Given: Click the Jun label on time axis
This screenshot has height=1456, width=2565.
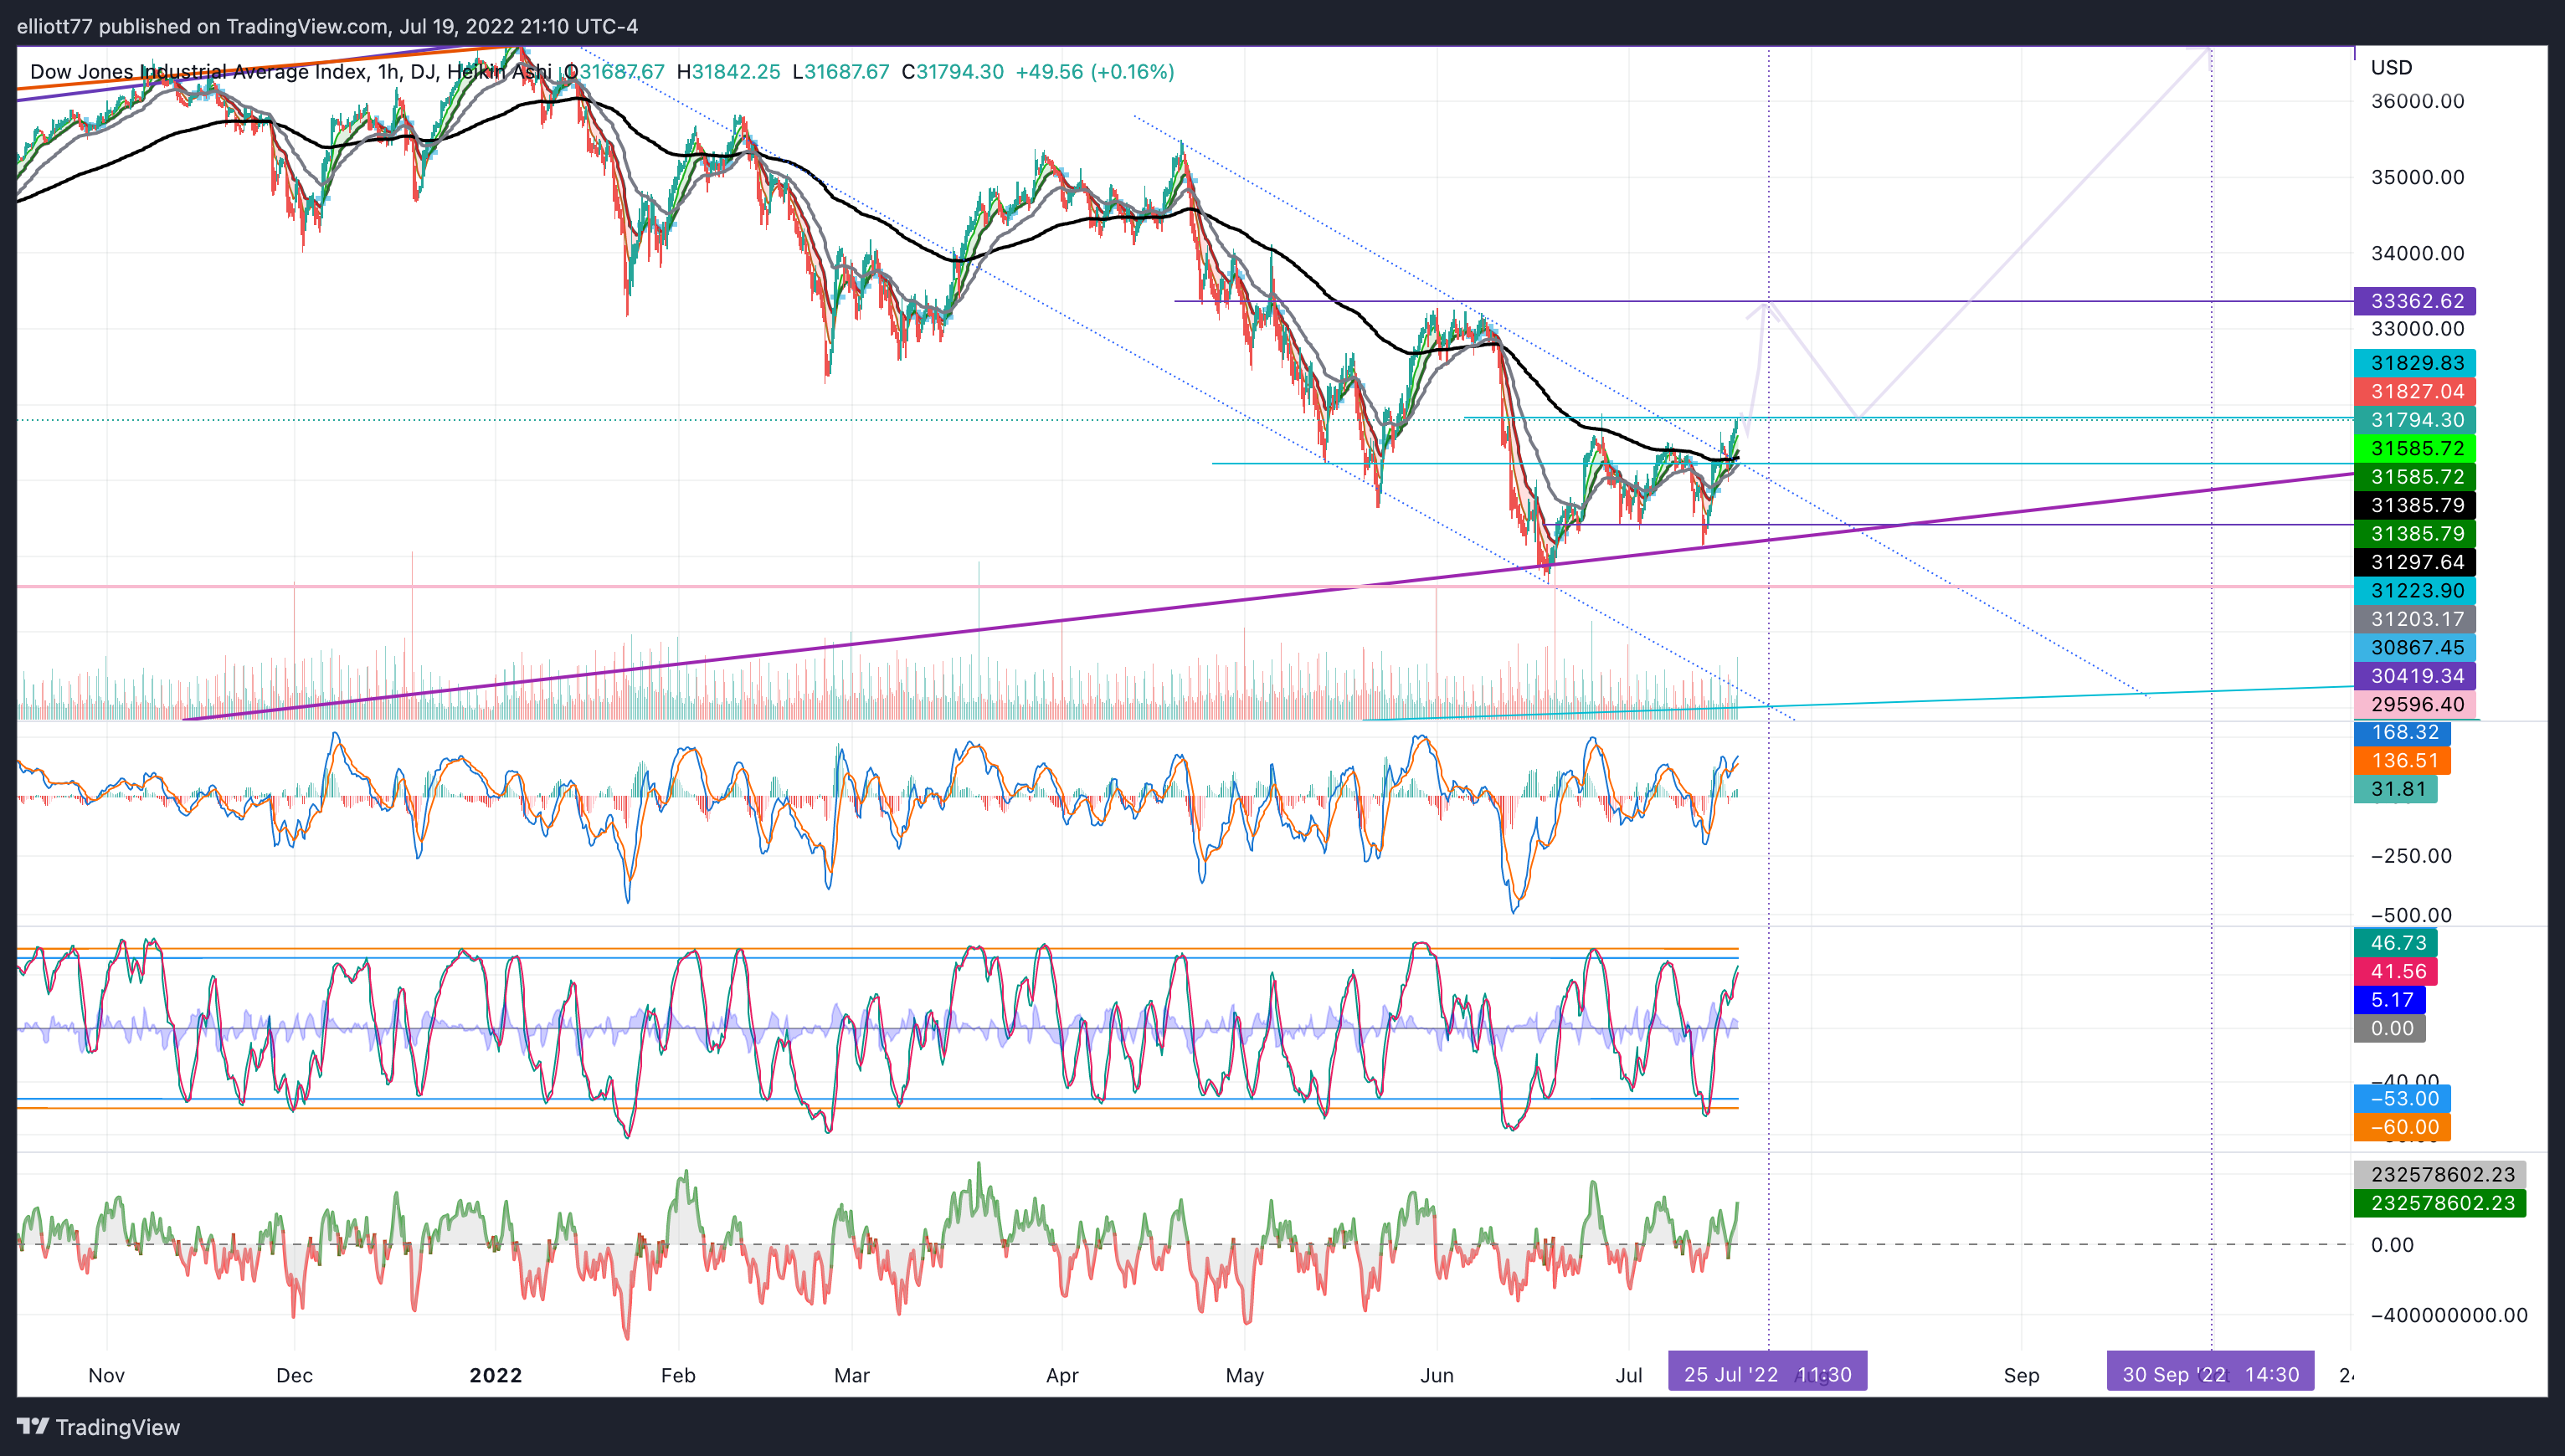Looking at the screenshot, I should click(x=1437, y=1375).
